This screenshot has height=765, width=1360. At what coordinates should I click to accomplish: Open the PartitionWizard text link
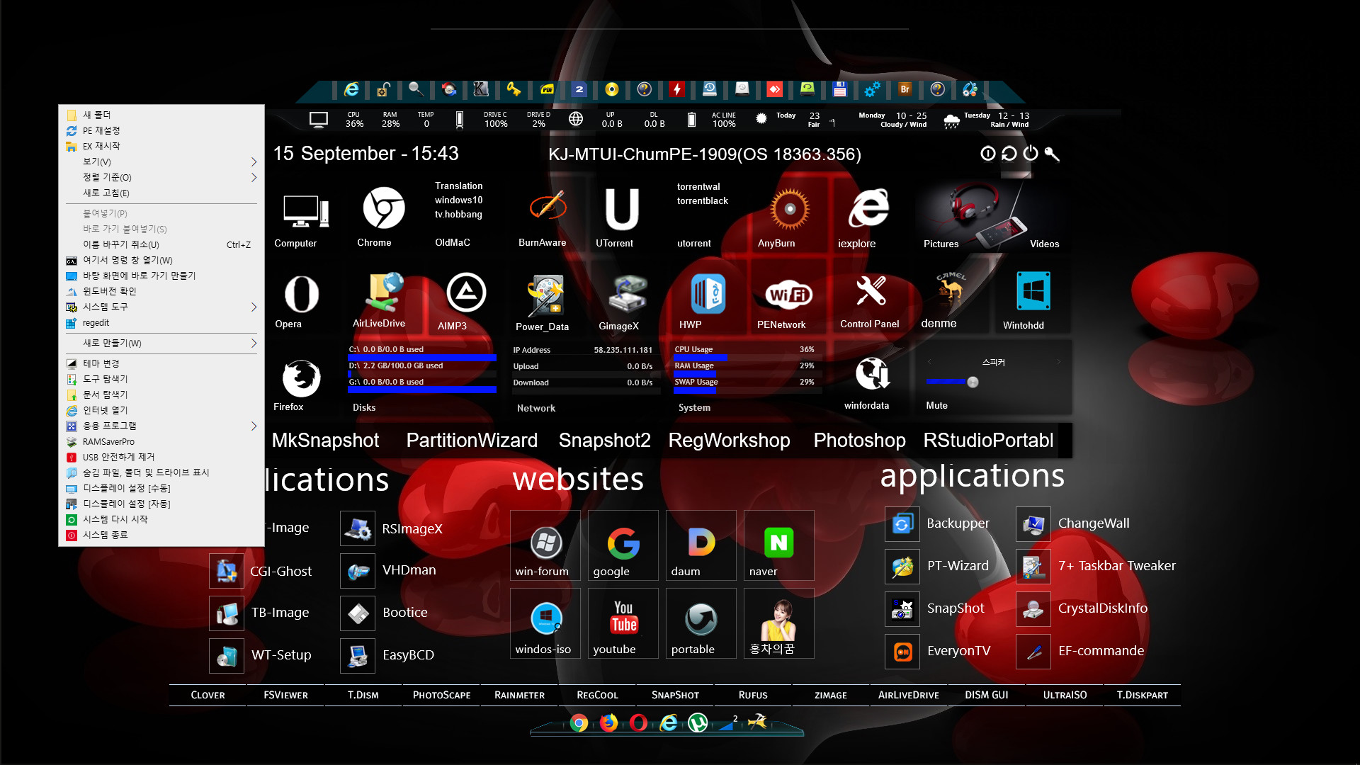click(x=472, y=441)
